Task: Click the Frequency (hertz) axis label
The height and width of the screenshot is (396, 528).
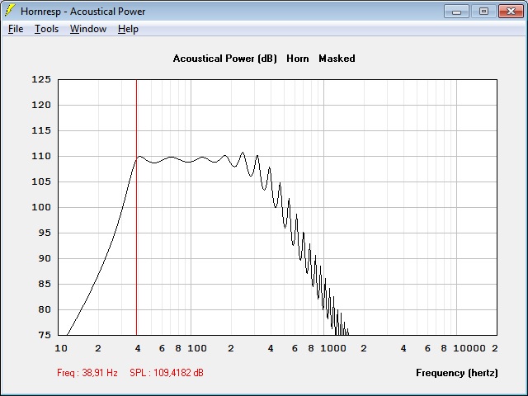Action: point(457,373)
